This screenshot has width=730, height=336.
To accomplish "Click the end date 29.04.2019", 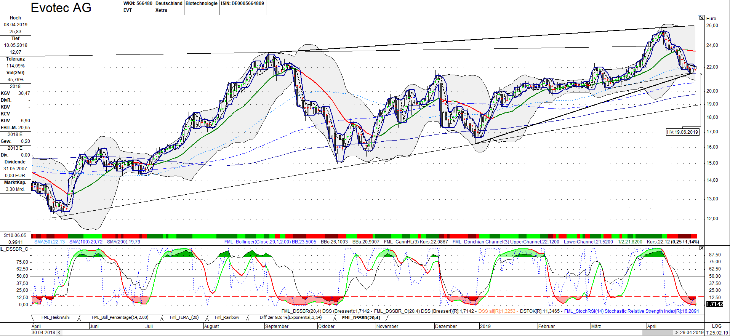I will (692, 333).
